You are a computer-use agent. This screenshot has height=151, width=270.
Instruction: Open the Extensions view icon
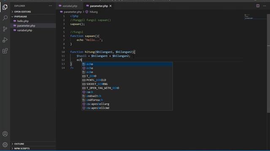[x=5, y=51]
